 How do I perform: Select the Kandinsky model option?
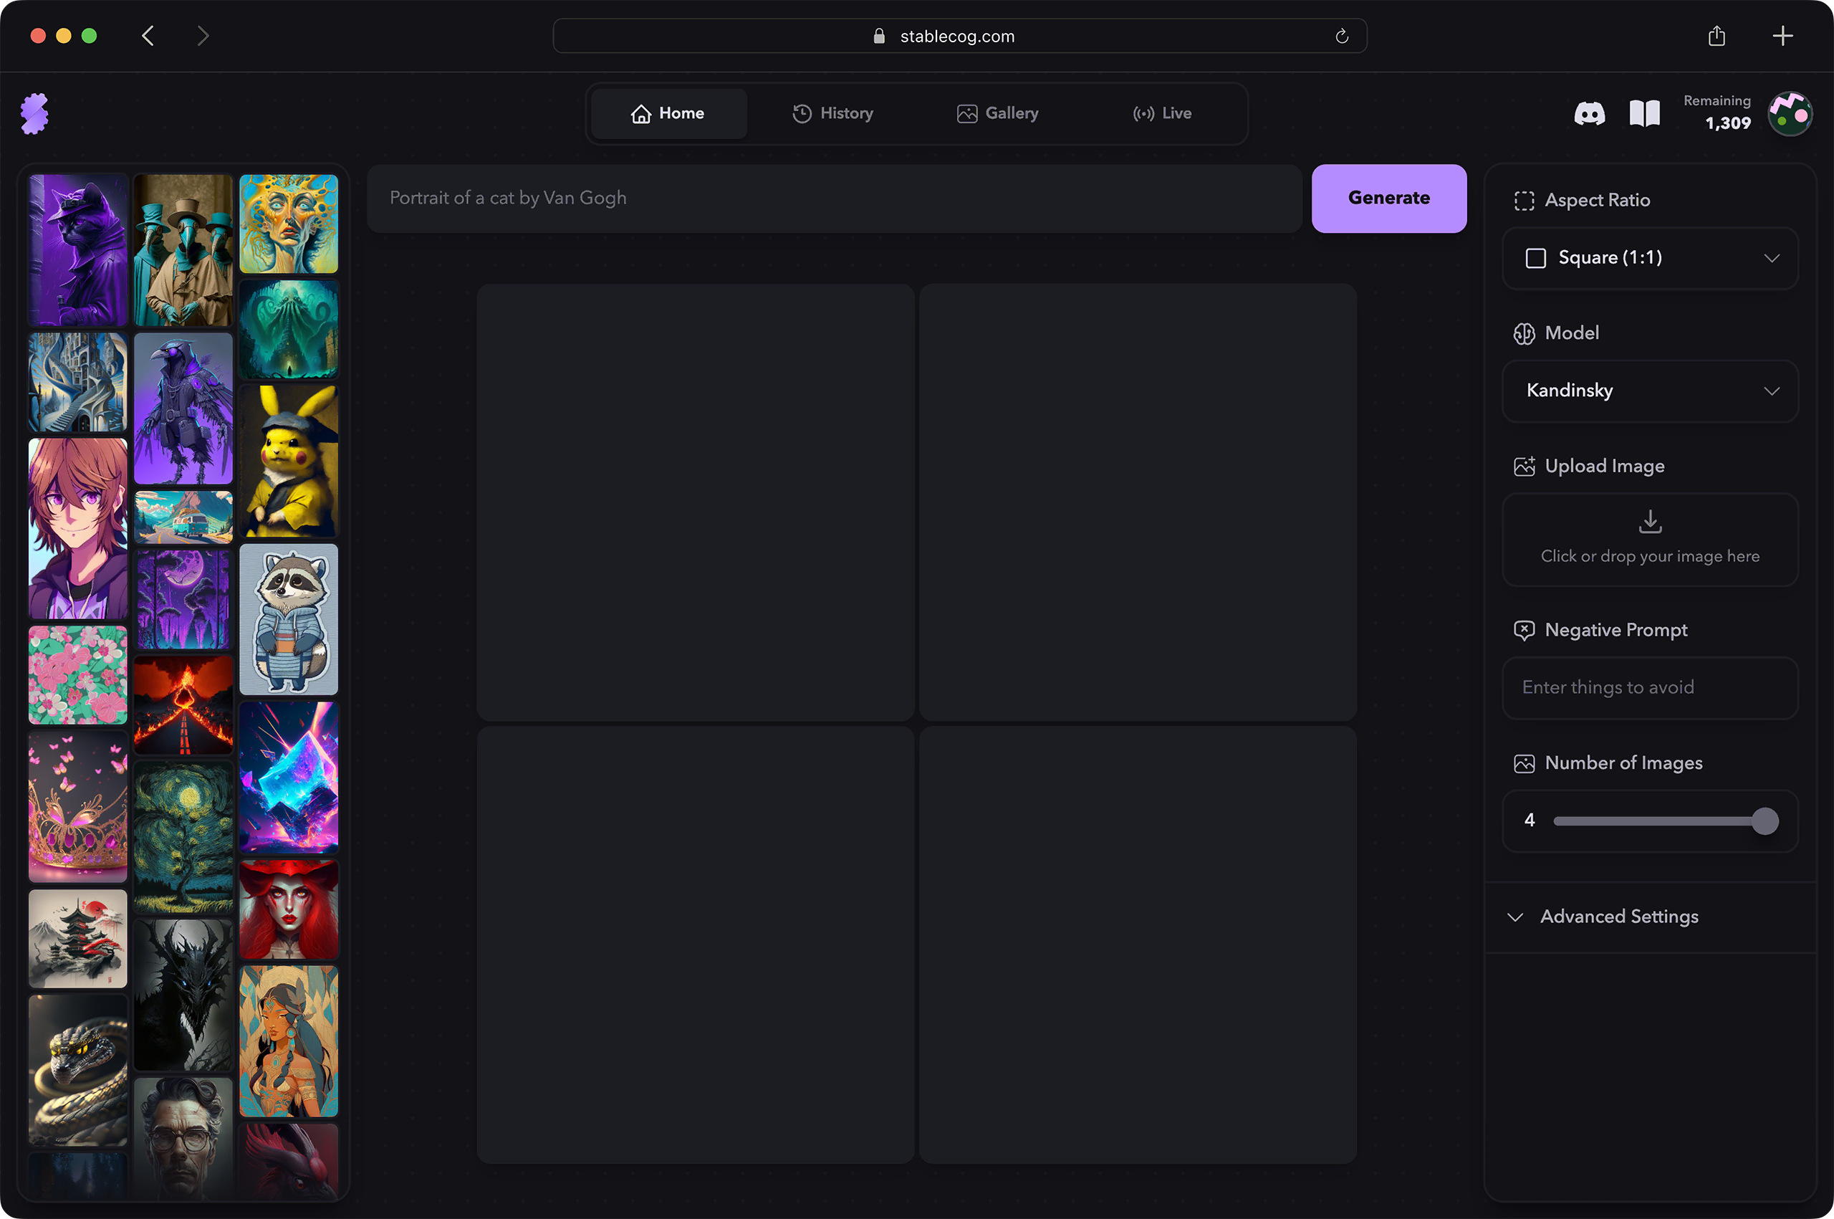tap(1651, 391)
